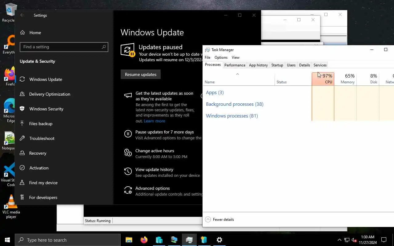This screenshot has height=246, width=394.
Task: Click Pause updates for 7 more days
Action: [165, 132]
